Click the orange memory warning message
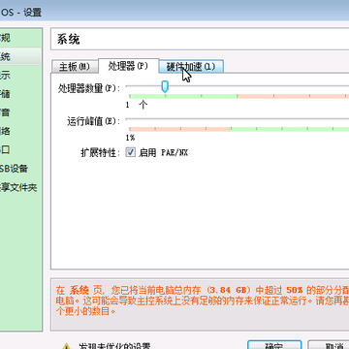 (x=203, y=301)
